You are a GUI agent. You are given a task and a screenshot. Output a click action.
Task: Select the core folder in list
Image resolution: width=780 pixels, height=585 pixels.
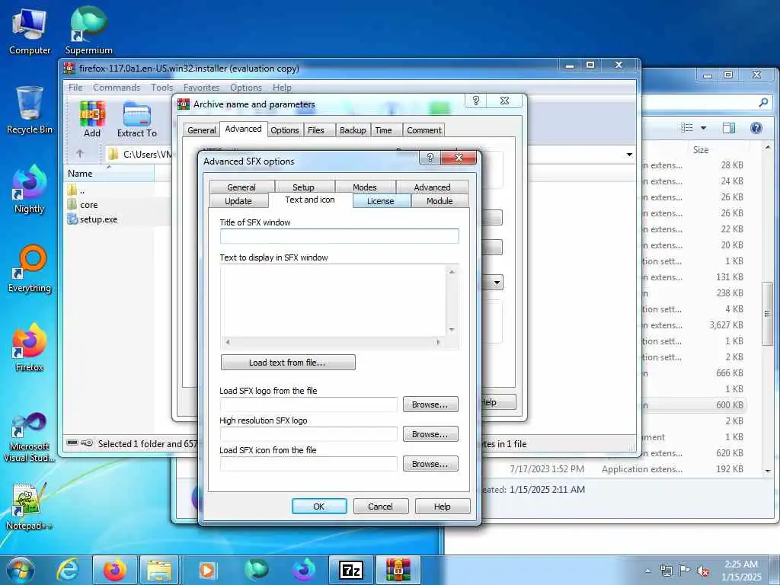pos(83,204)
